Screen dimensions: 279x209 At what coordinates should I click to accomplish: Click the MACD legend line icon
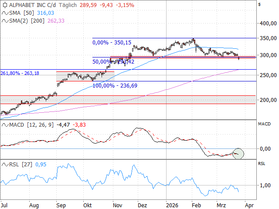tap(5, 125)
